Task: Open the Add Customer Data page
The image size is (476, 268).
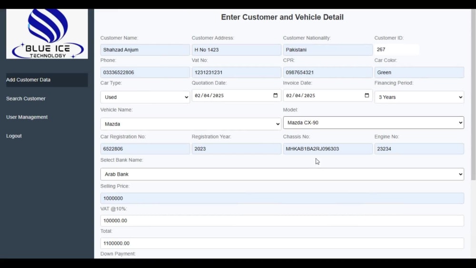Action: [x=47, y=80]
